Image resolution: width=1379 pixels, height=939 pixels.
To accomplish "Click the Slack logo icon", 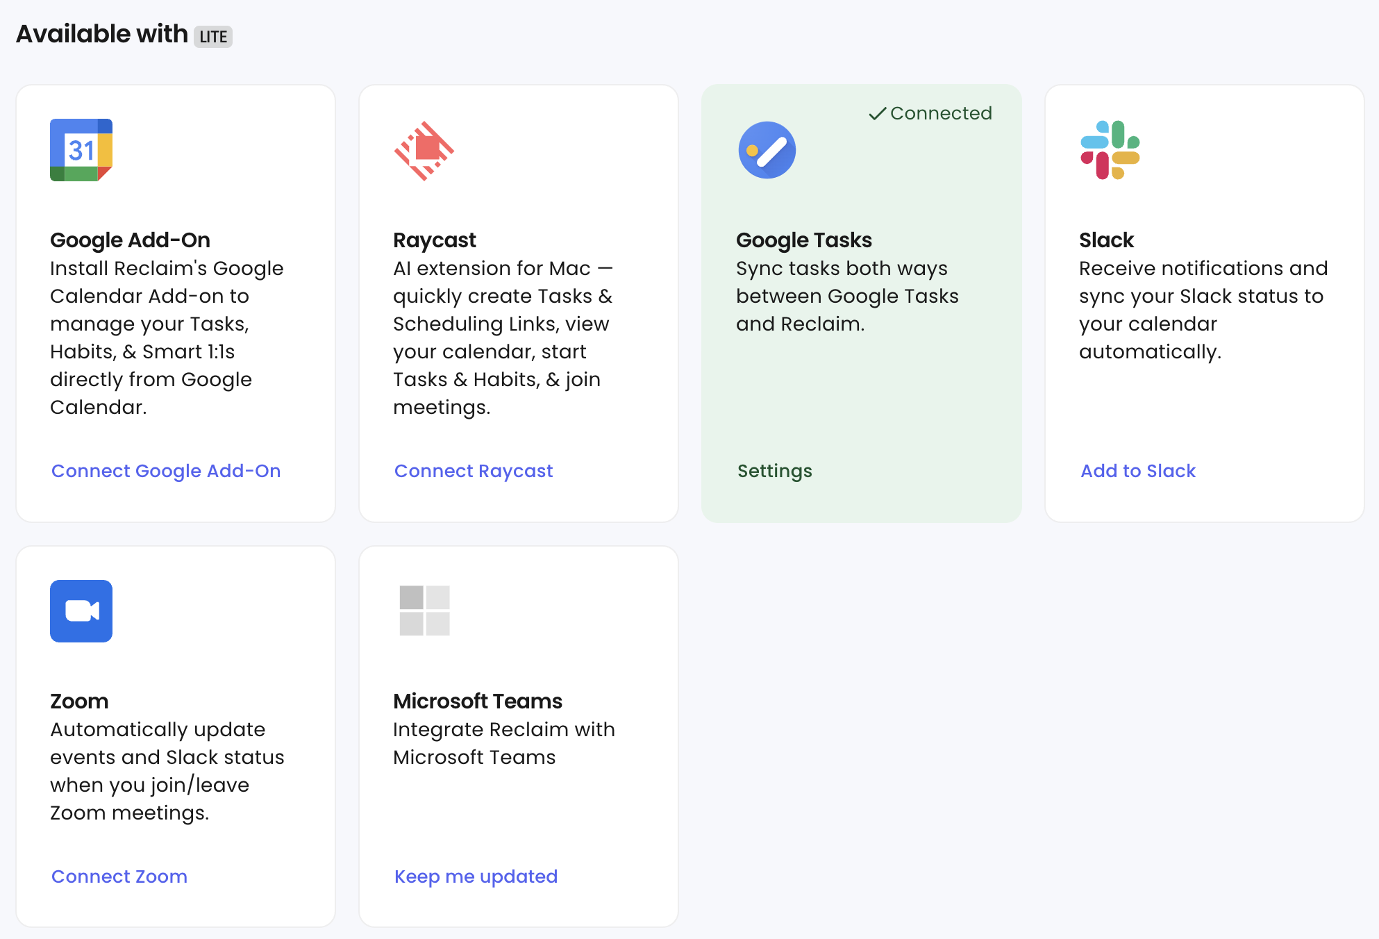I will pos(1110,150).
